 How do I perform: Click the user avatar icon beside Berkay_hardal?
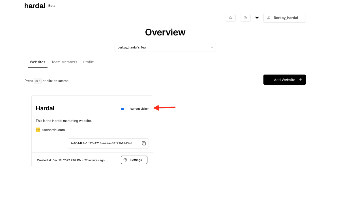269,18
